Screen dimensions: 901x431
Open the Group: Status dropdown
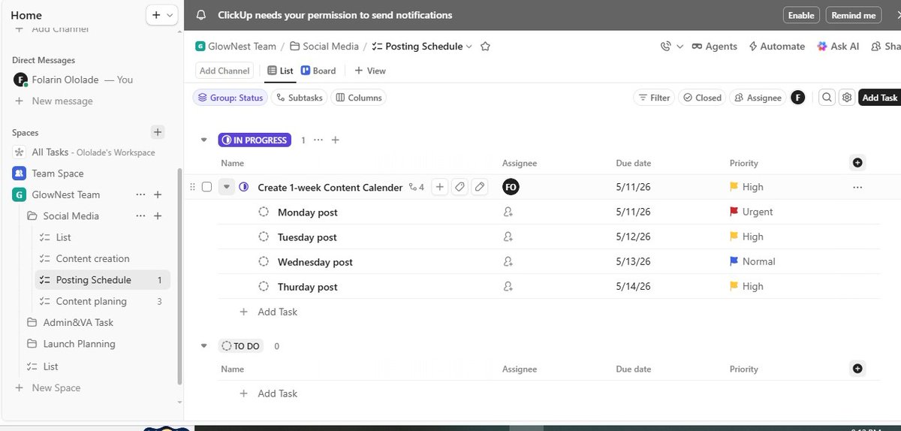point(230,98)
